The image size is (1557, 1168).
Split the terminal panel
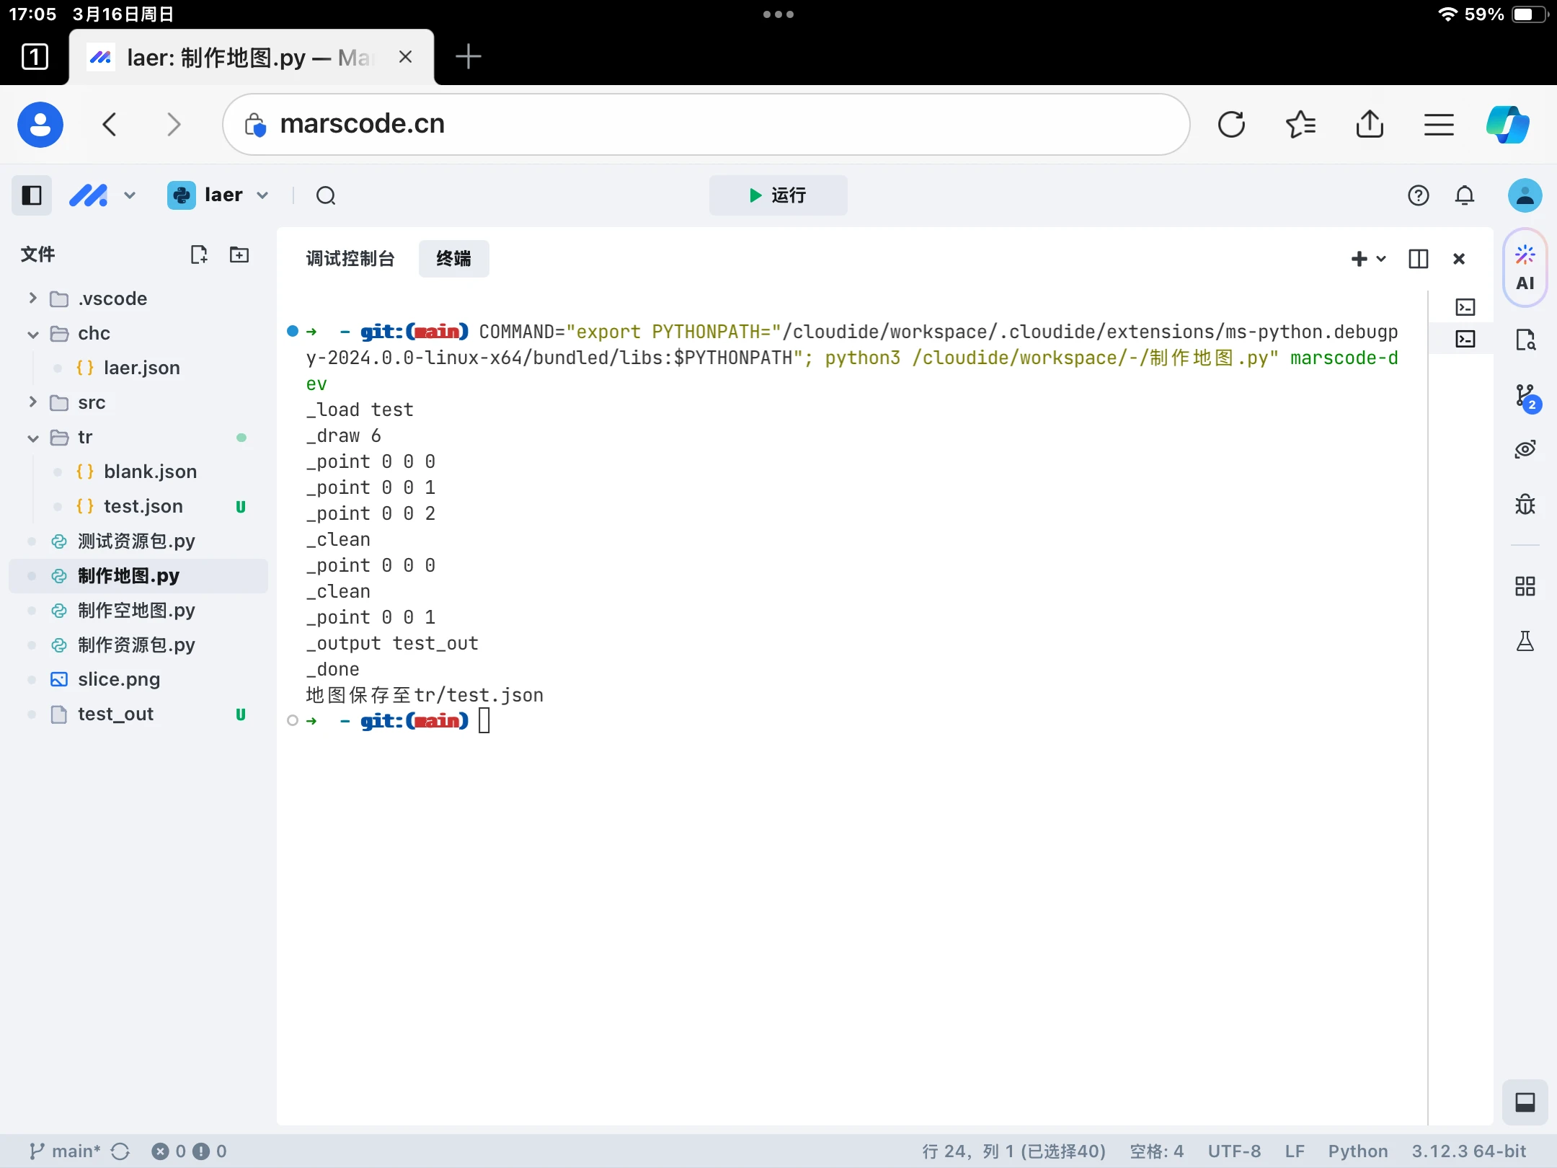pyautogui.click(x=1418, y=259)
